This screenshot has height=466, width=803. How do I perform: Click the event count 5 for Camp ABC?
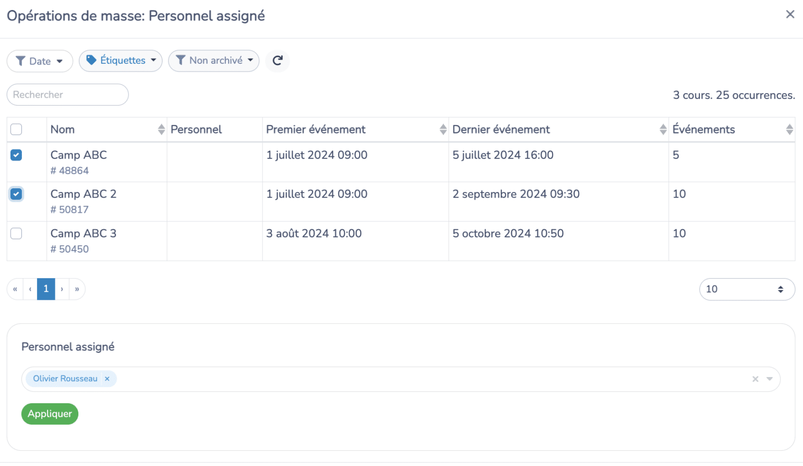(x=676, y=155)
